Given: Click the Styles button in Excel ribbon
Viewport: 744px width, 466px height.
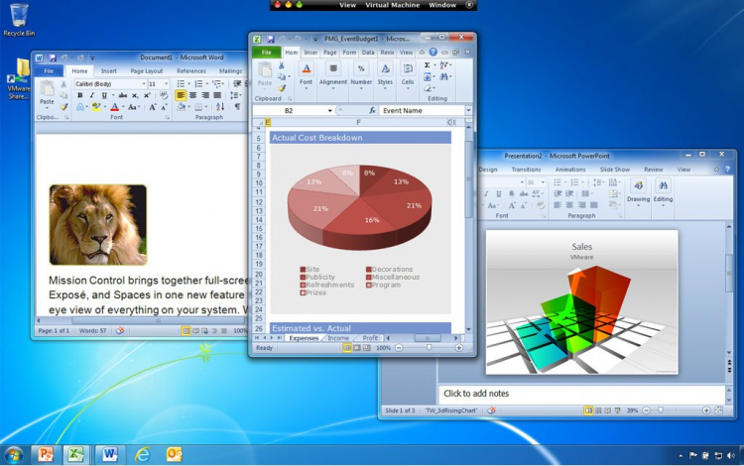Looking at the screenshot, I should tap(385, 76).
